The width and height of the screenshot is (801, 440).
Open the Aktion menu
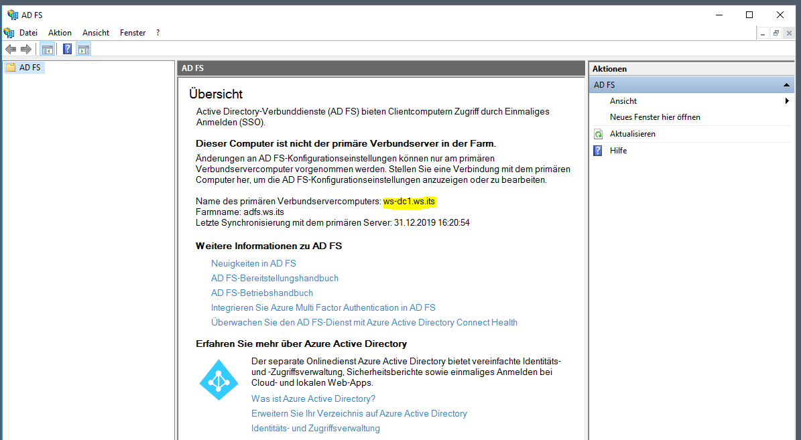60,33
